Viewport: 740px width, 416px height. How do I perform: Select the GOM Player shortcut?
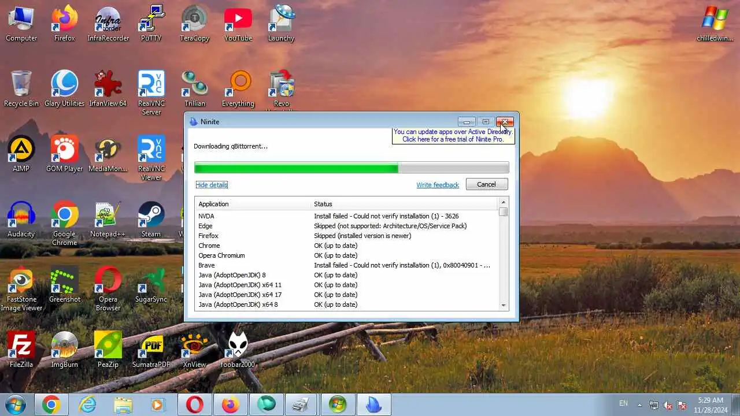pyautogui.click(x=65, y=154)
